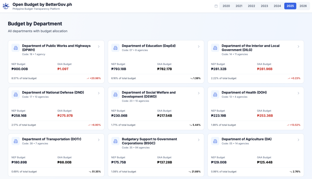Image resolution: width=312 pixels, height=179 pixels.
Task: Select the 2026 budget year
Action: [x=303, y=6]
